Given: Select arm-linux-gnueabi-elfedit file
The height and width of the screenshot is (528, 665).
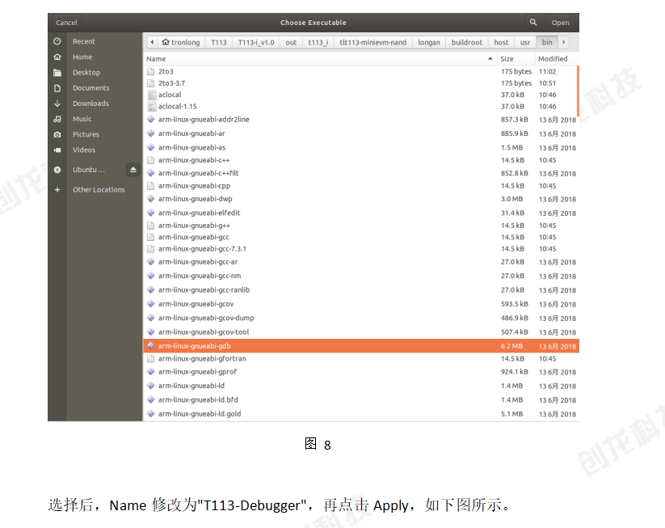Looking at the screenshot, I should tap(361, 213).
